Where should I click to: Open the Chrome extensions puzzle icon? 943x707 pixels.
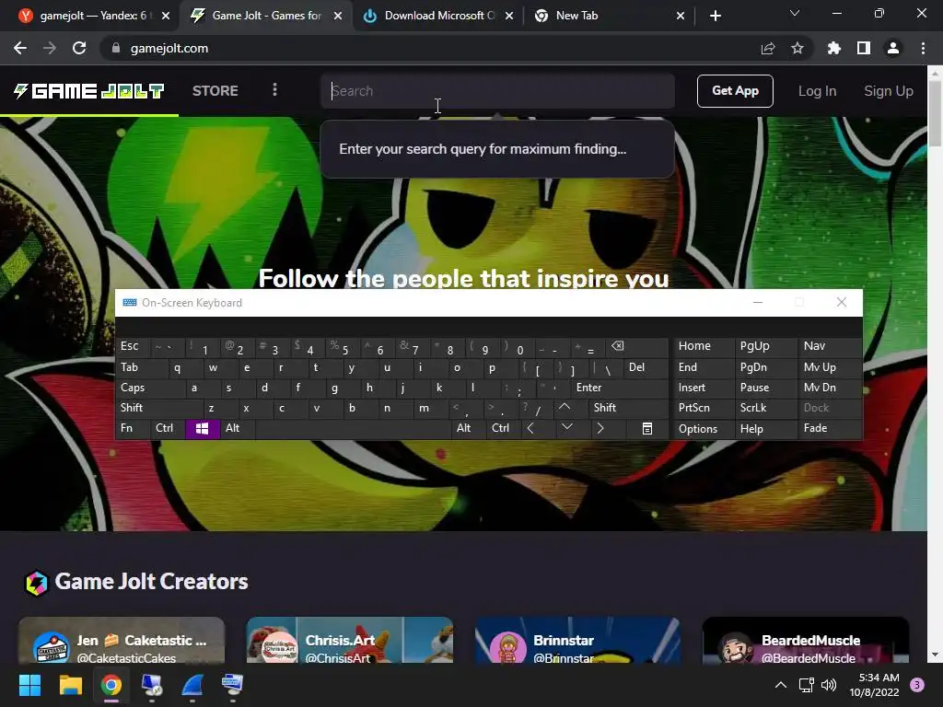pyautogui.click(x=833, y=48)
